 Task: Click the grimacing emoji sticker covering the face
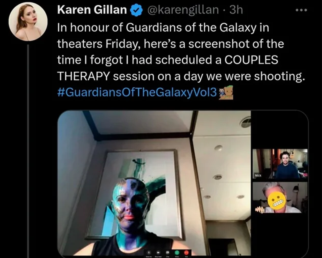coord(278,200)
